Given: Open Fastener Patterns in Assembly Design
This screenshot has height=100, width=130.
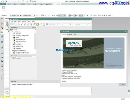Looking at the screenshot, I should tap(20, 39).
